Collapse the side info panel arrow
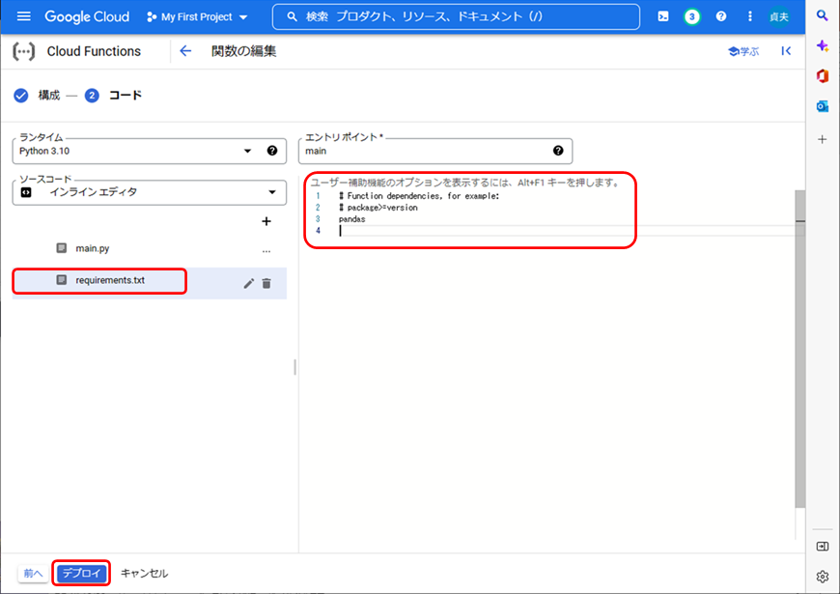The width and height of the screenshot is (840, 594). coord(786,51)
